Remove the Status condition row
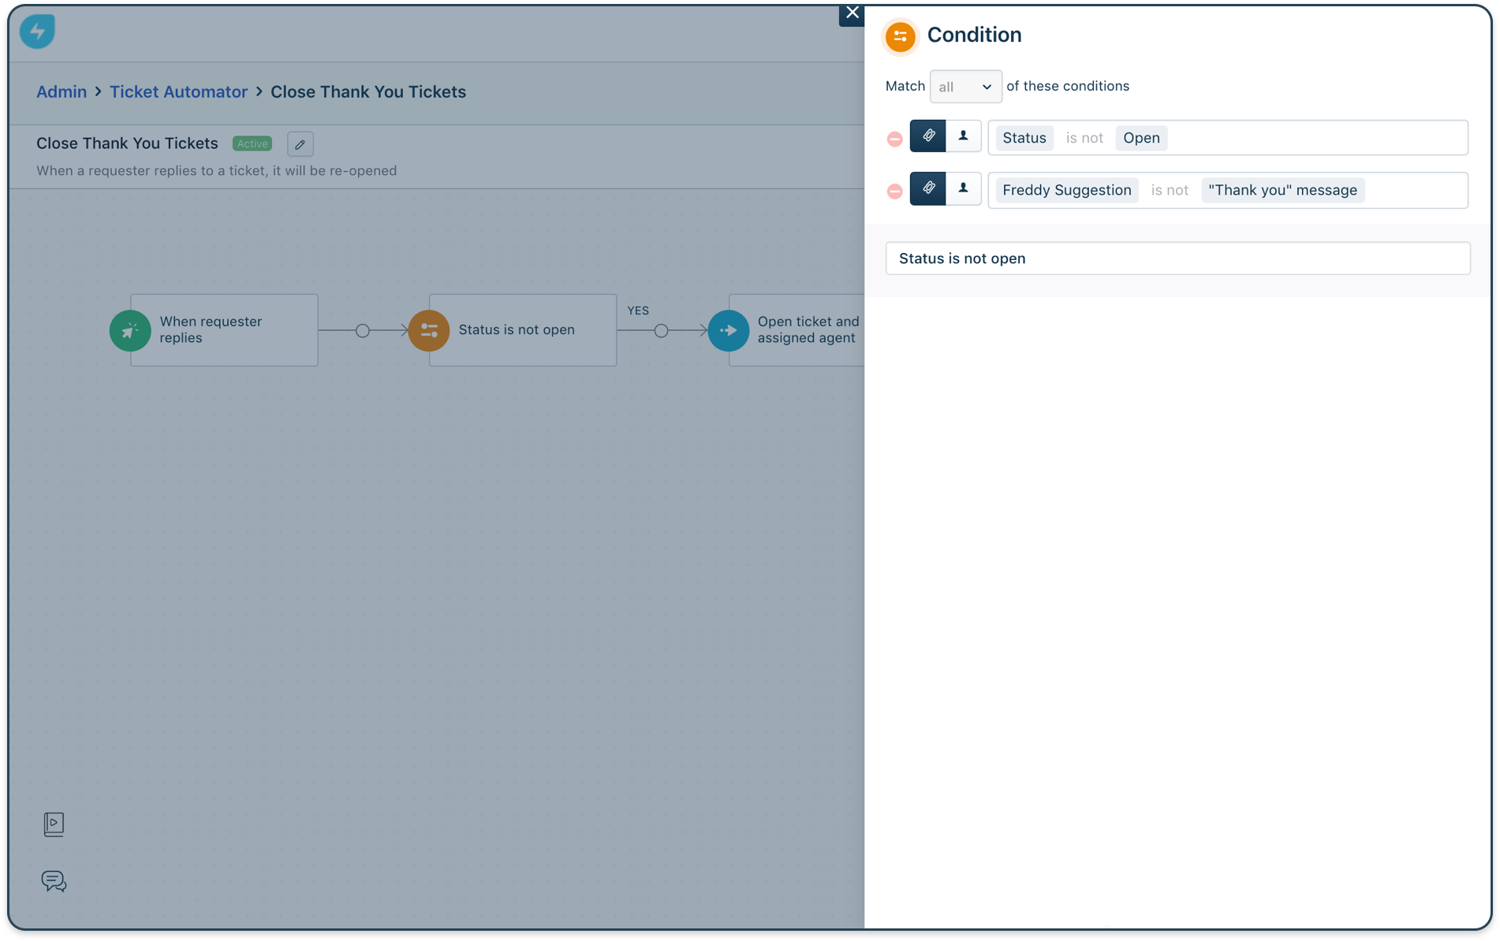1500x941 pixels. click(894, 139)
